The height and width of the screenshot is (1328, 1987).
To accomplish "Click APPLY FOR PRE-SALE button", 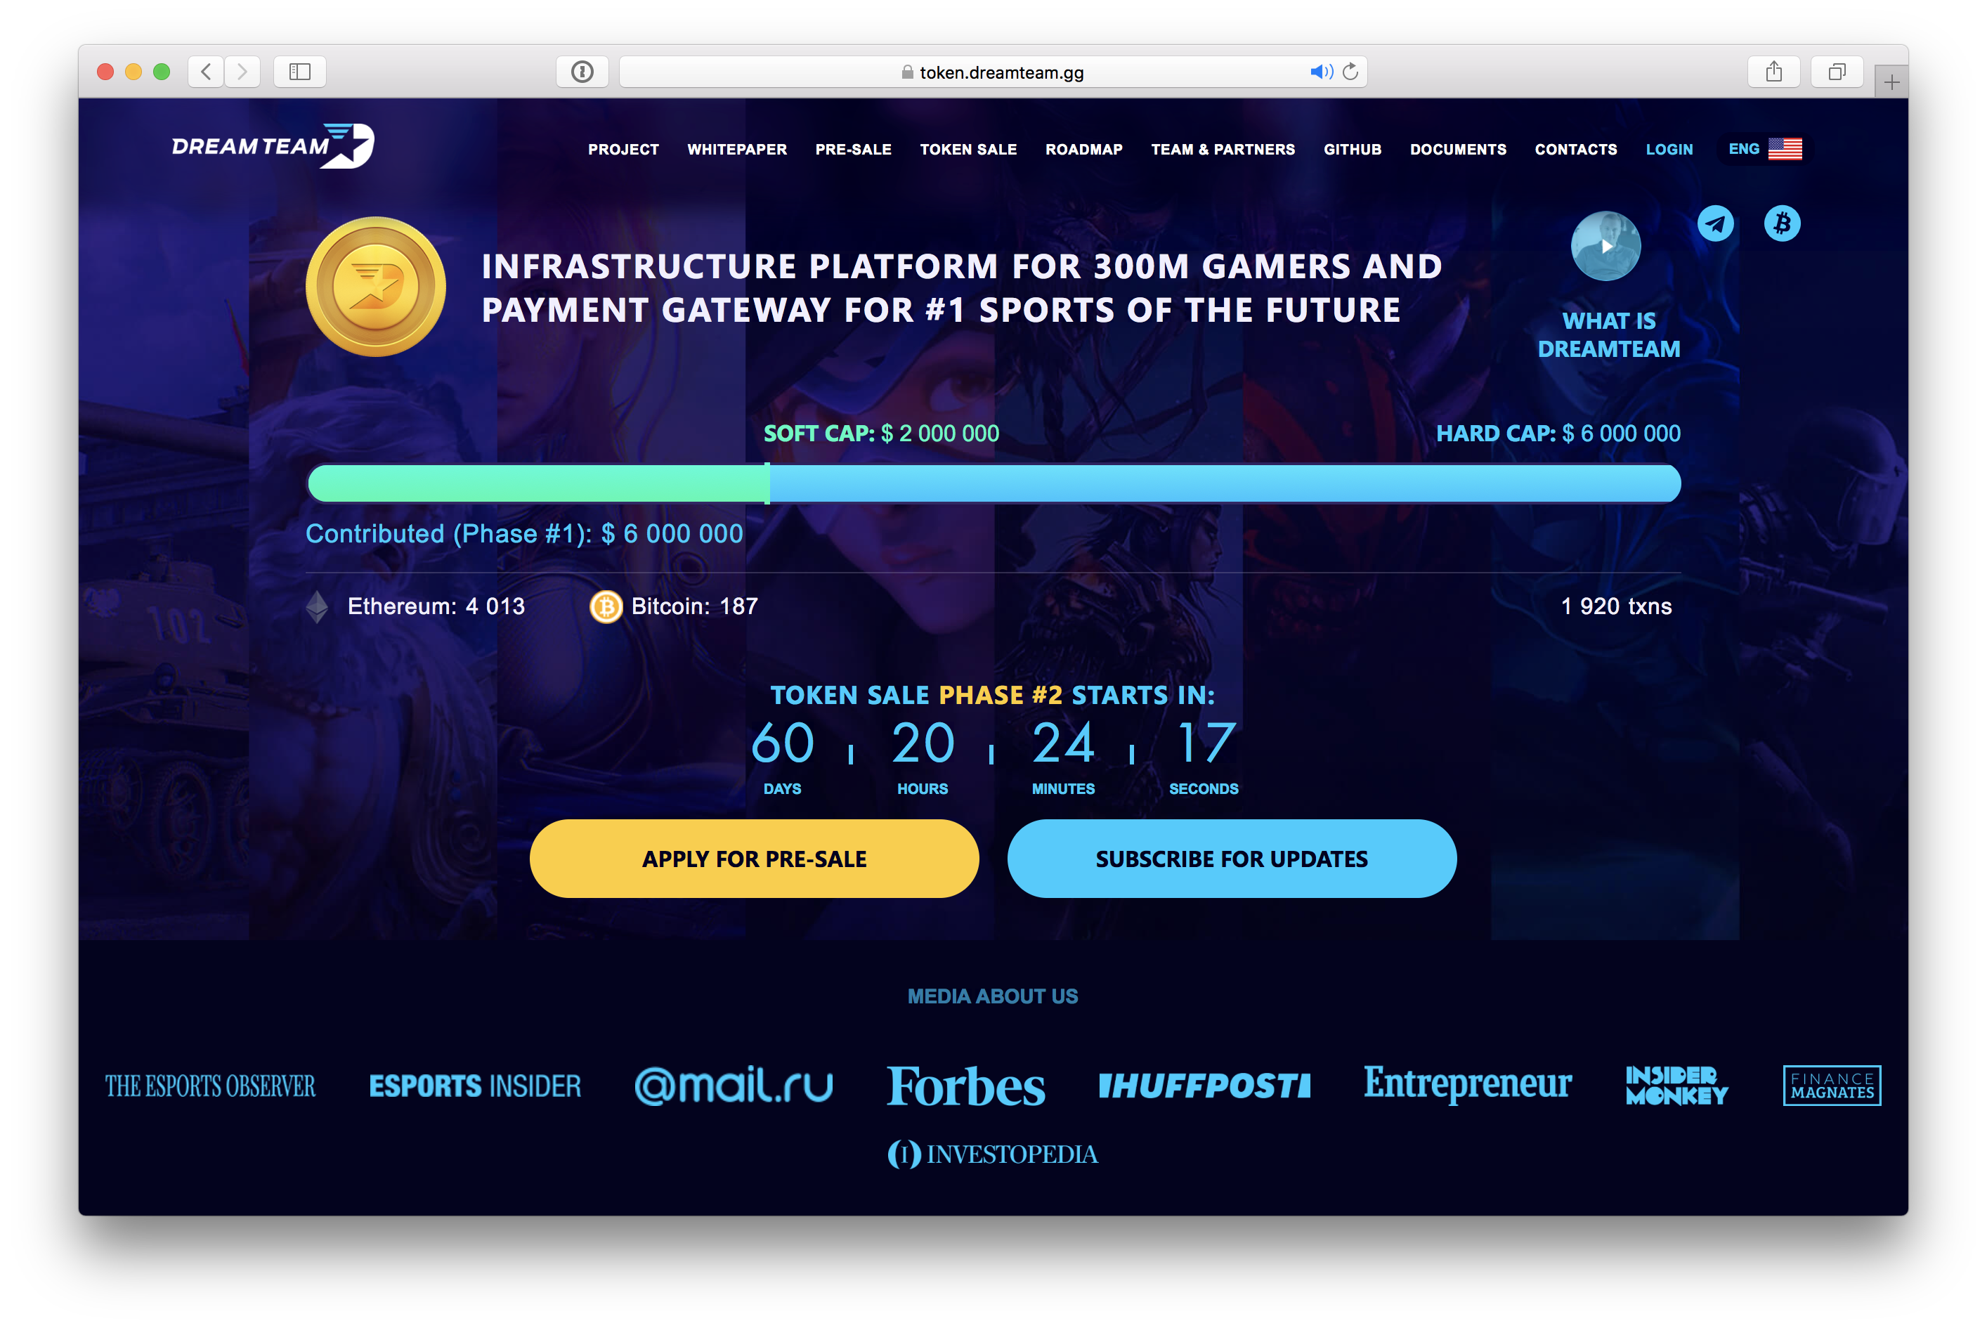I will click(x=754, y=858).
